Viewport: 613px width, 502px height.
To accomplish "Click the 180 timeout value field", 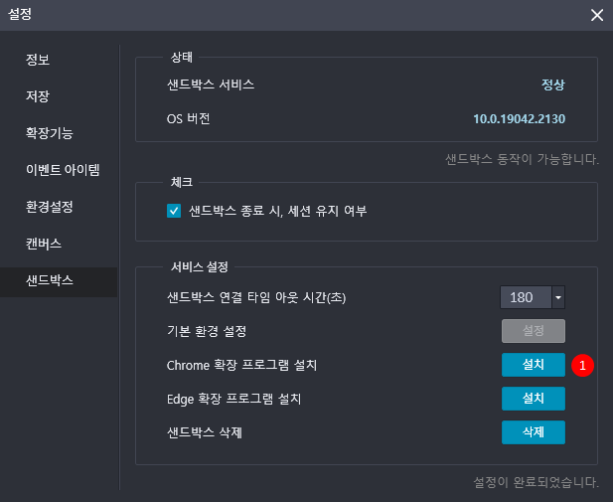I will [523, 297].
